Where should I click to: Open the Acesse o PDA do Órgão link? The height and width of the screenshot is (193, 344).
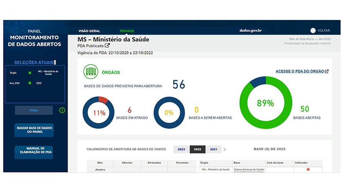pyautogui.click(x=302, y=71)
